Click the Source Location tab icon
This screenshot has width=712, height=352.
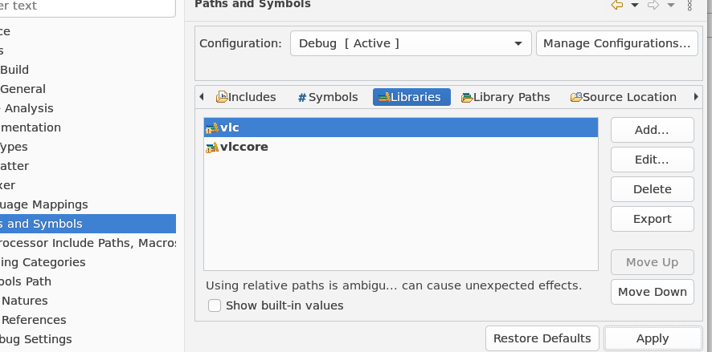pyautogui.click(x=576, y=97)
